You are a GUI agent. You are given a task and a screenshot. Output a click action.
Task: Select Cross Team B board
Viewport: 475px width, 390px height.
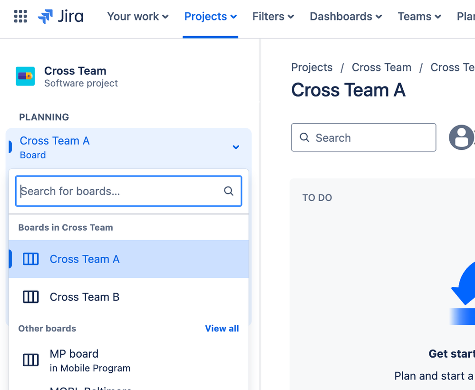[129, 297]
